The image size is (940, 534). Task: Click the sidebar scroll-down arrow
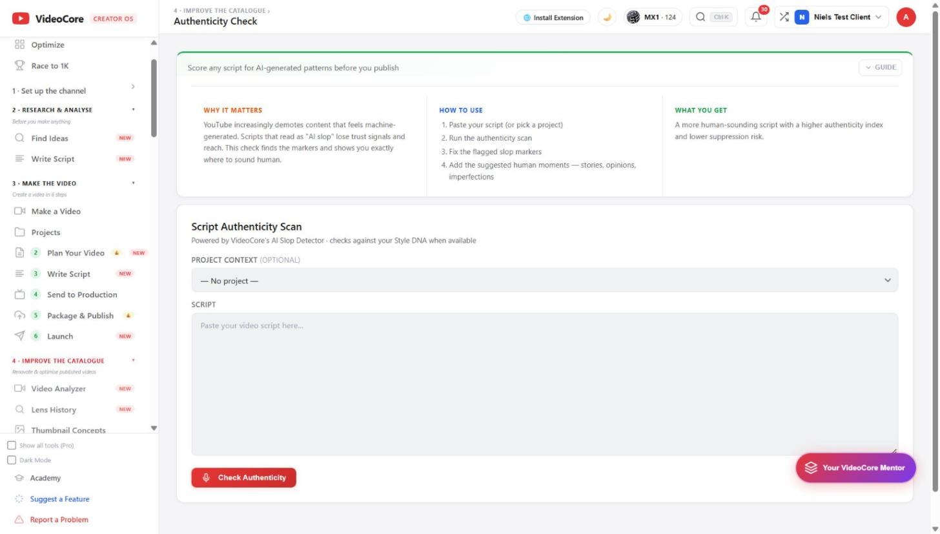point(154,428)
